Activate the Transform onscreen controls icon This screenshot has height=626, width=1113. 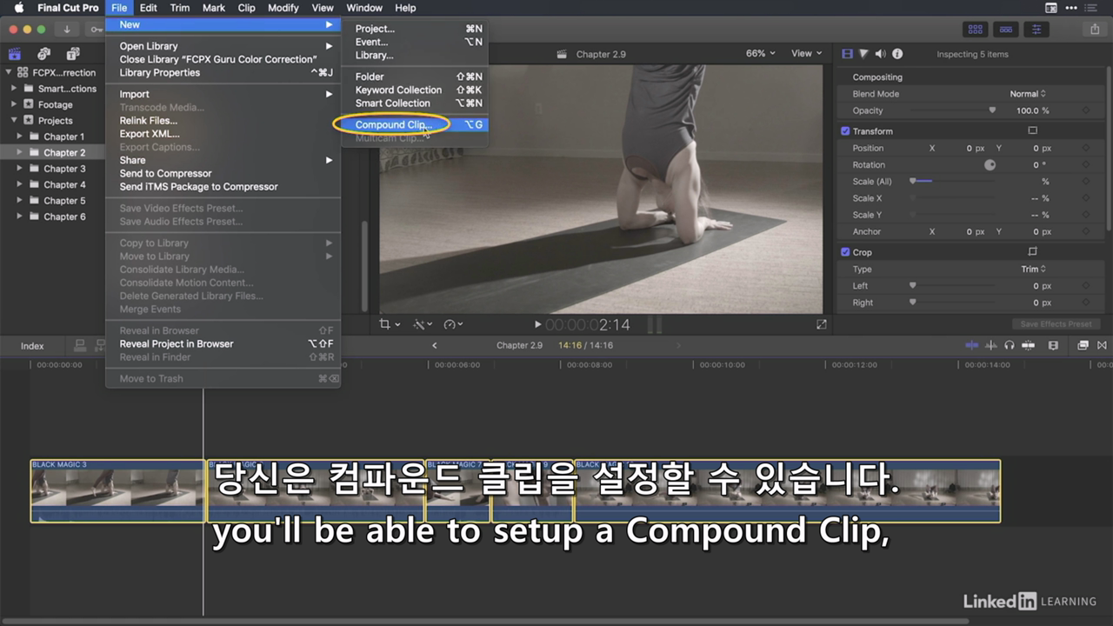coord(1033,131)
